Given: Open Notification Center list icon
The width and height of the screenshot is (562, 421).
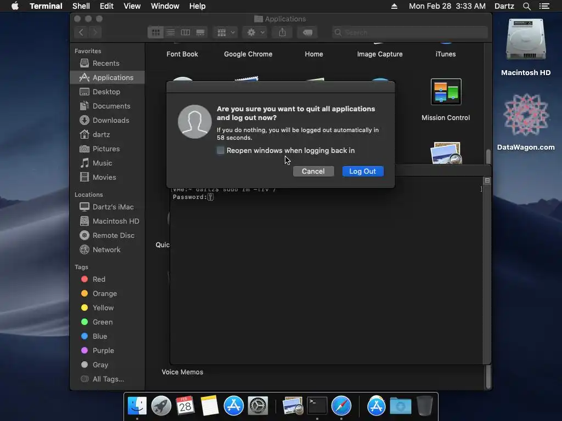Looking at the screenshot, I should (544, 6).
